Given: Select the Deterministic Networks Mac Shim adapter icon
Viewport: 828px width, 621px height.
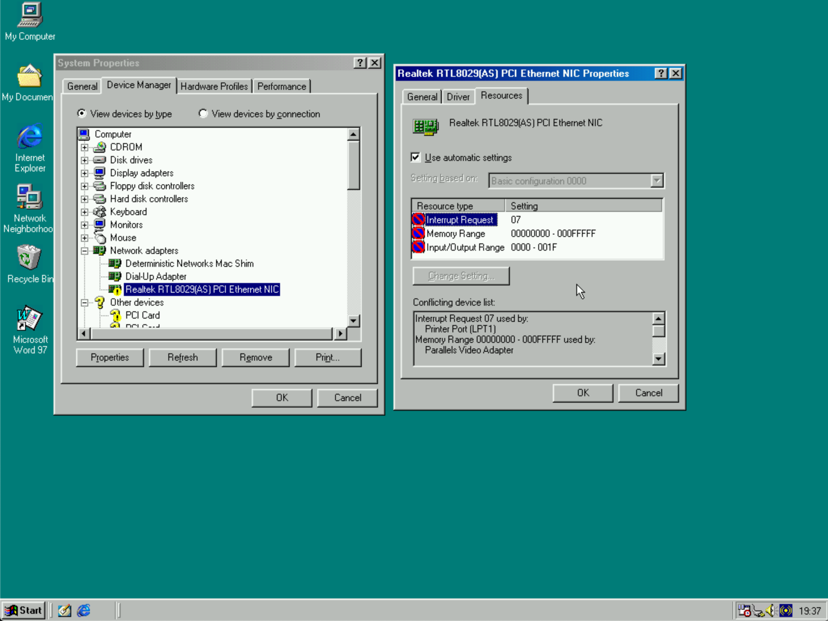Looking at the screenshot, I should (115, 263).
